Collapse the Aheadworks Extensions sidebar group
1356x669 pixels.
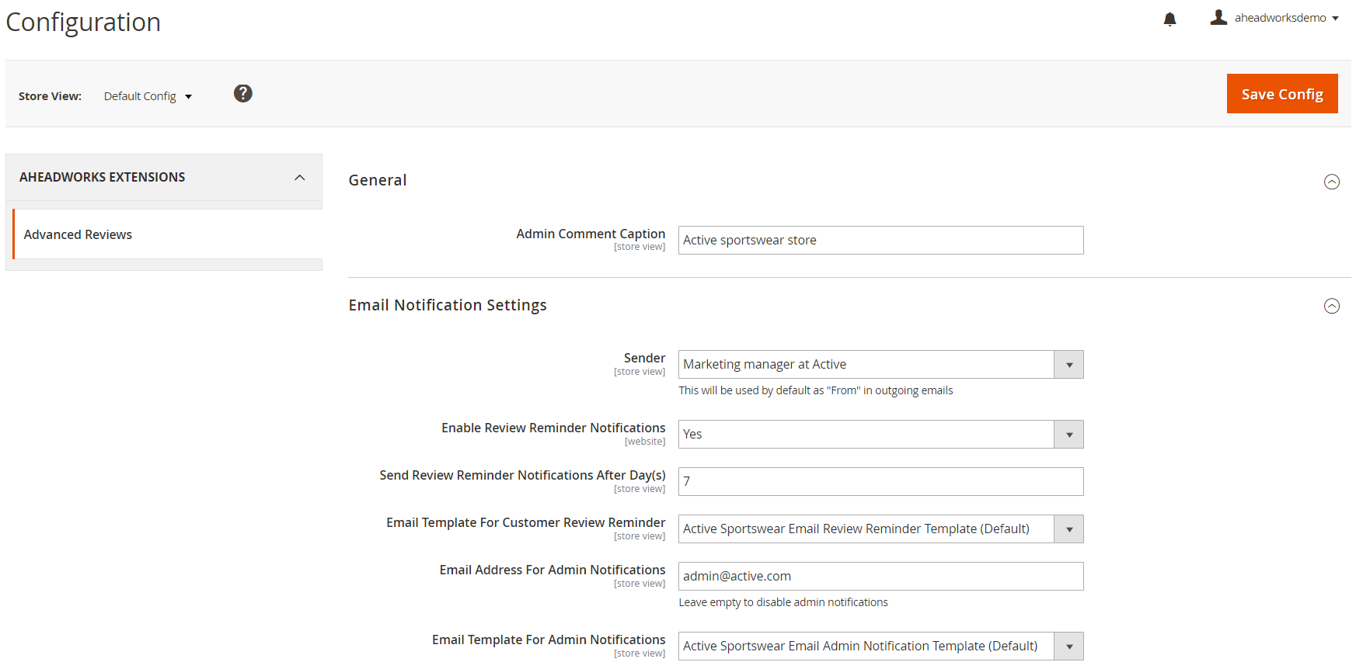pos(300,178)
